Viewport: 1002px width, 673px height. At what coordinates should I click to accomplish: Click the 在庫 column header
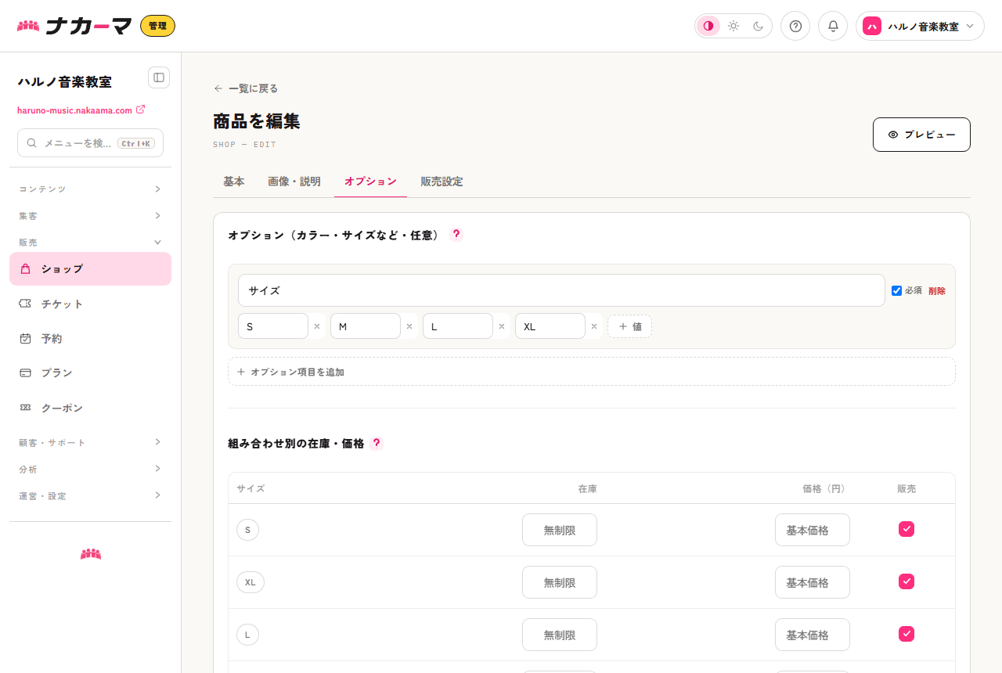click(587, 488)
